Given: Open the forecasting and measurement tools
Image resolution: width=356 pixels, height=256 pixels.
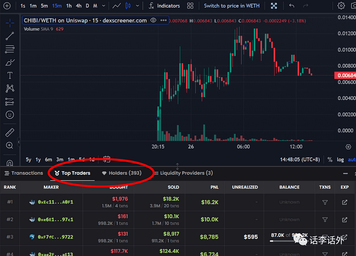Looking at the screenshot, I should point(10,102).
